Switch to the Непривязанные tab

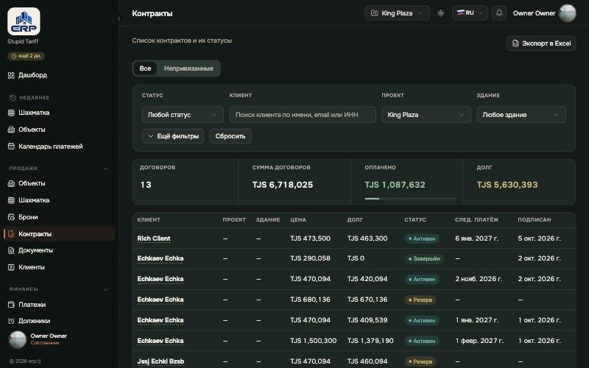tap(188, 68)
